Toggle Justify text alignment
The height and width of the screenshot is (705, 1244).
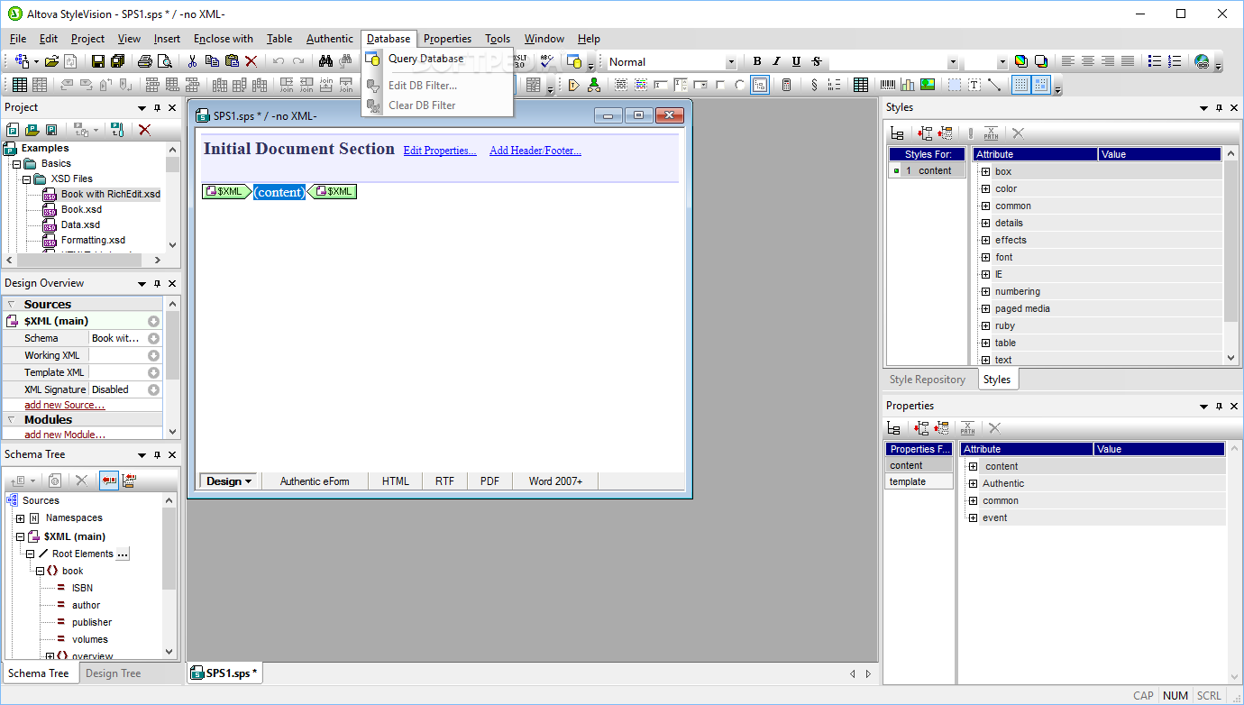(1128, 61)
